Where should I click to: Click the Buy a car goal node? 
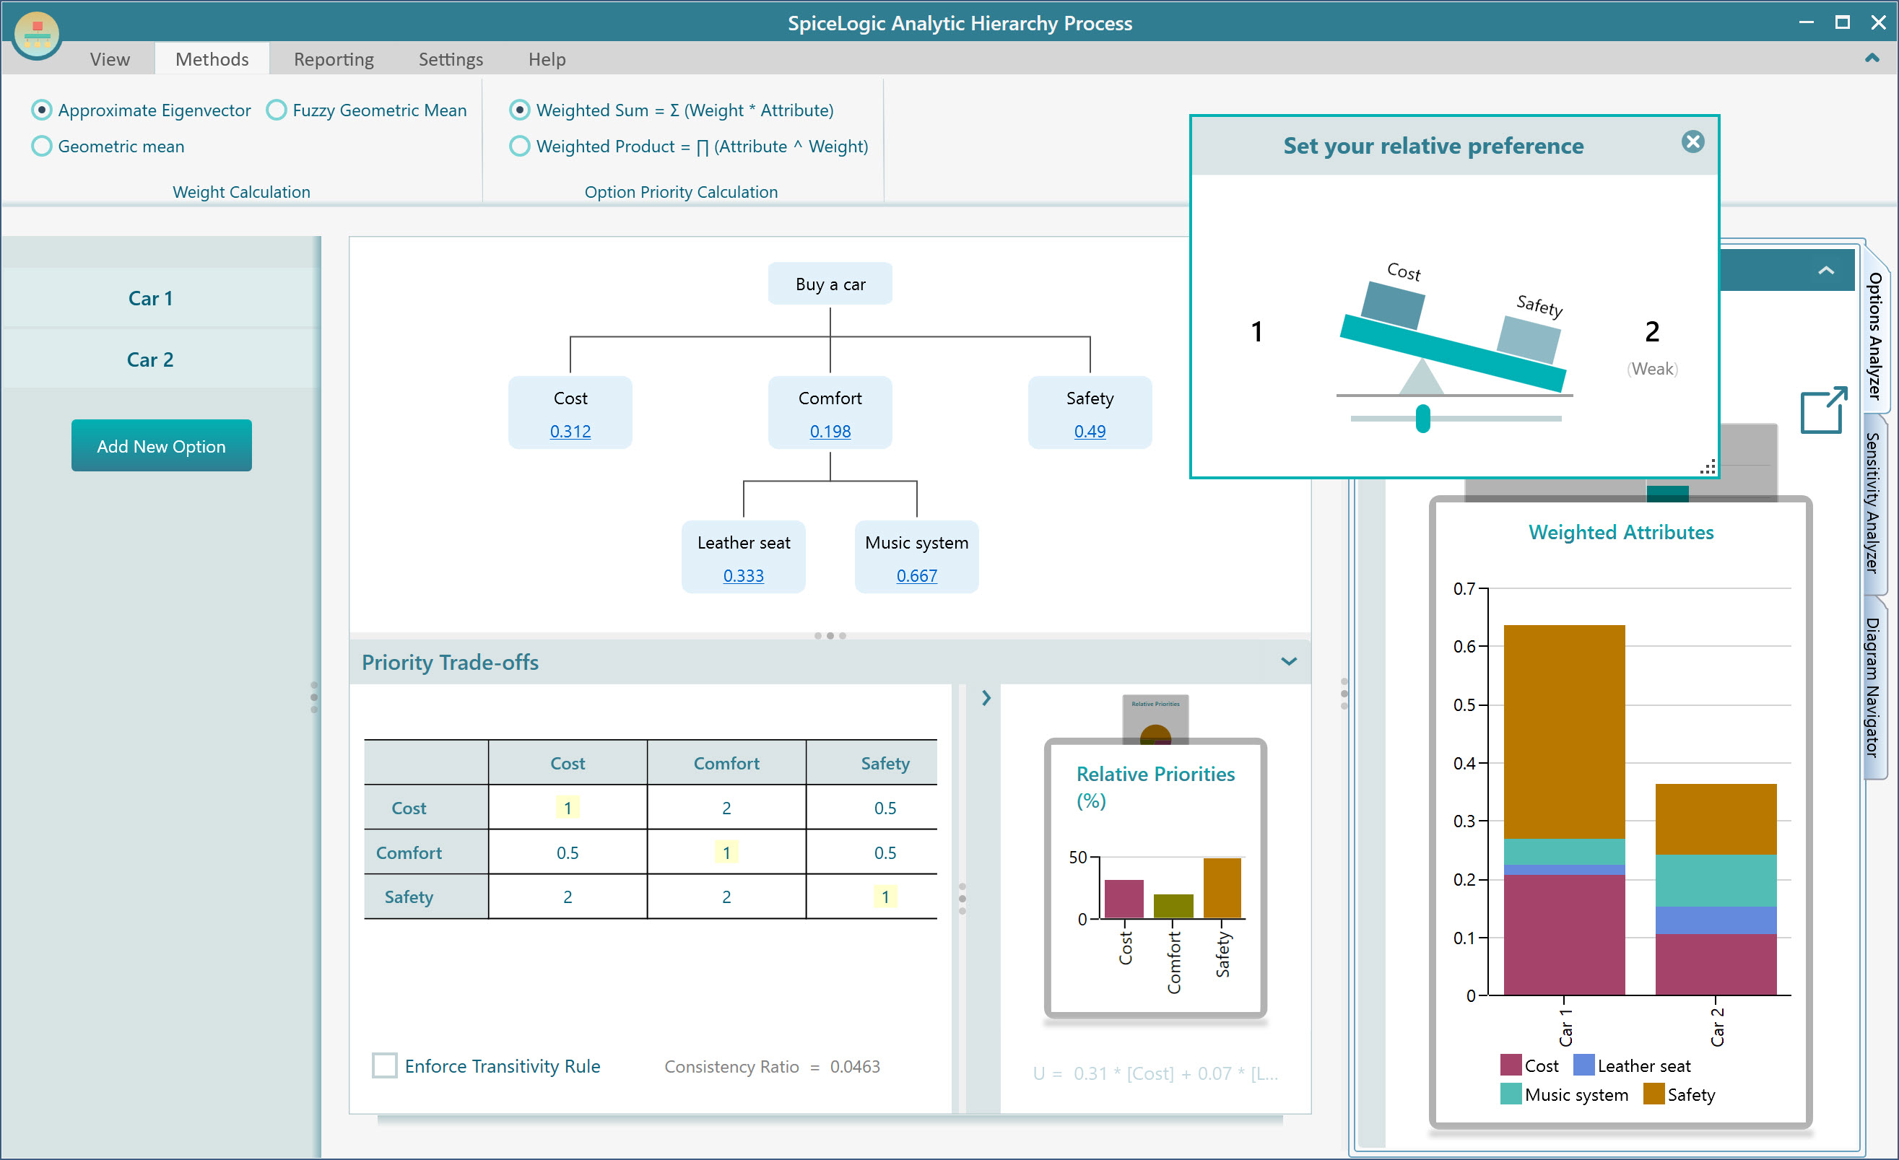tap(830, 284)
